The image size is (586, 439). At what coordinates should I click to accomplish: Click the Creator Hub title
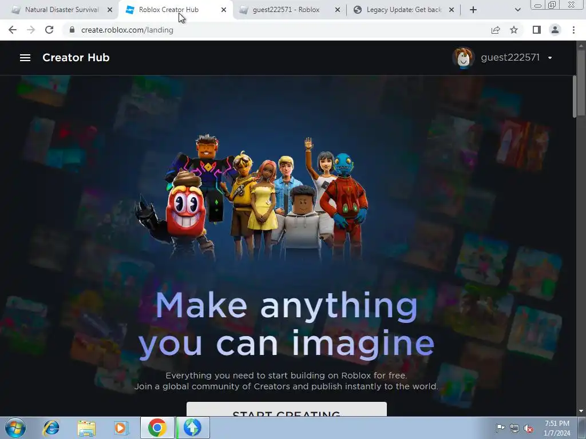76,58
